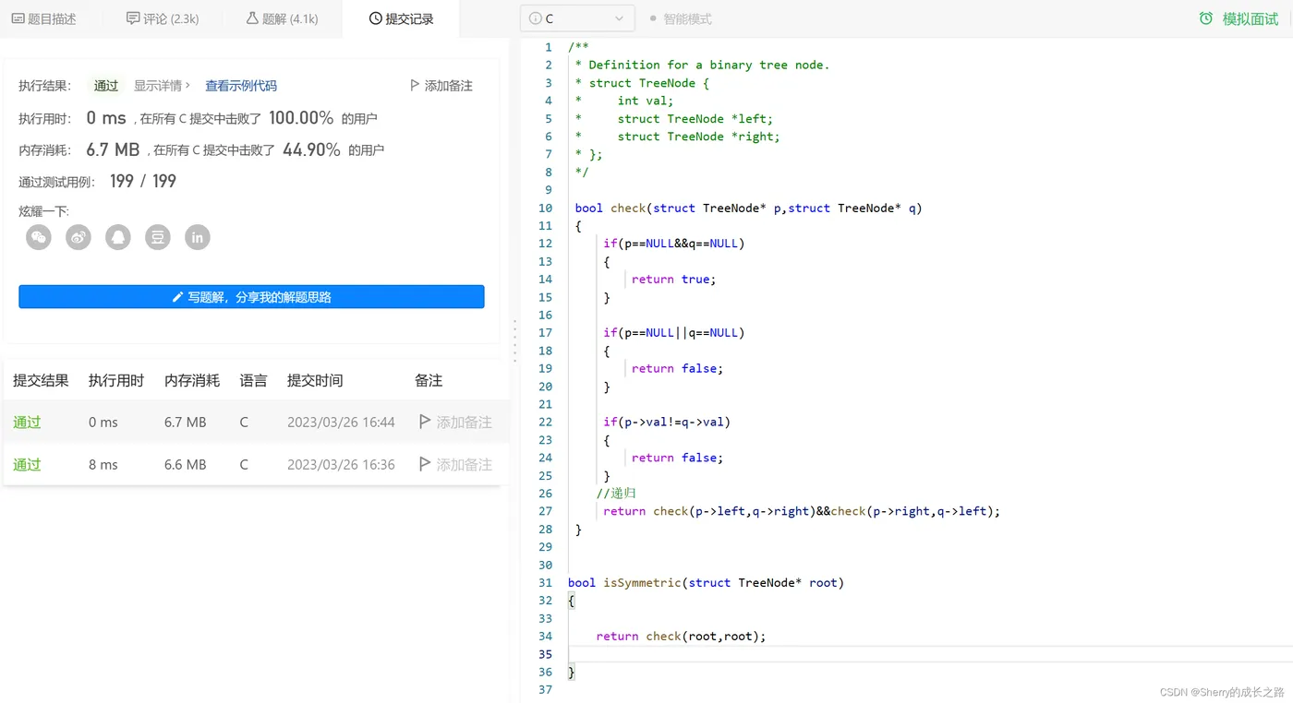Screen dimensions: 1293x703
Task: Click the 备注 column header
Action: click(429, 380)
